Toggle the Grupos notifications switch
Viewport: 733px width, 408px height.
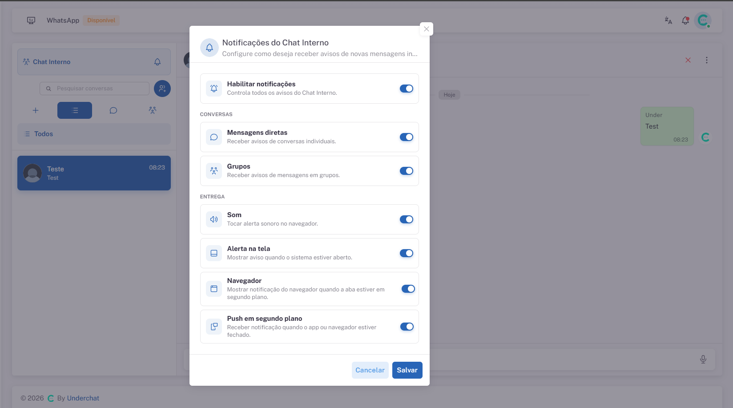tap(407, 171)
